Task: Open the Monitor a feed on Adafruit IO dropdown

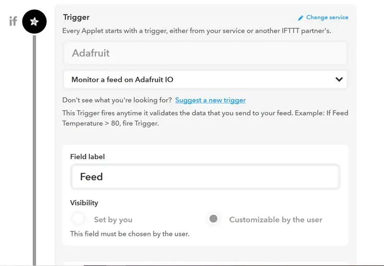Action: click(205, 80)
